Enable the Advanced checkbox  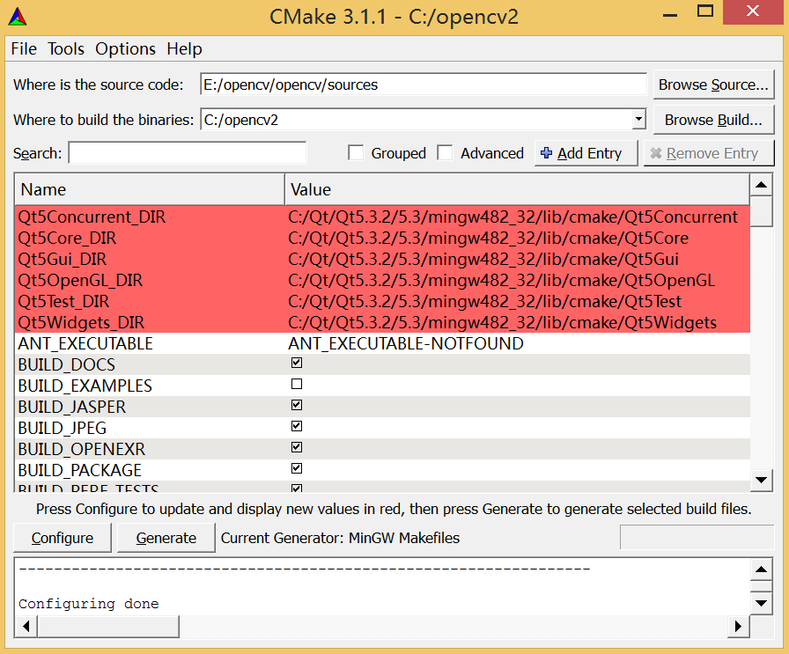click(445, 153)
